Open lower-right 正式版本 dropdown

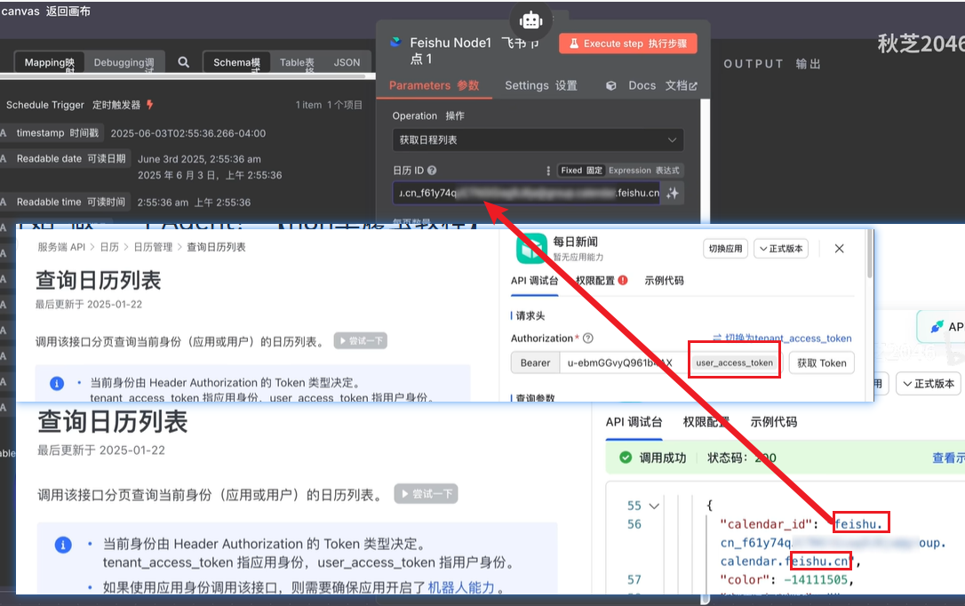(x=928, y=383)
